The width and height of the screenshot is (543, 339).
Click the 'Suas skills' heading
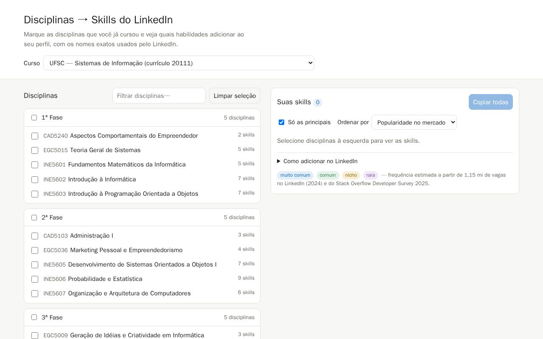tap(294, 102)
